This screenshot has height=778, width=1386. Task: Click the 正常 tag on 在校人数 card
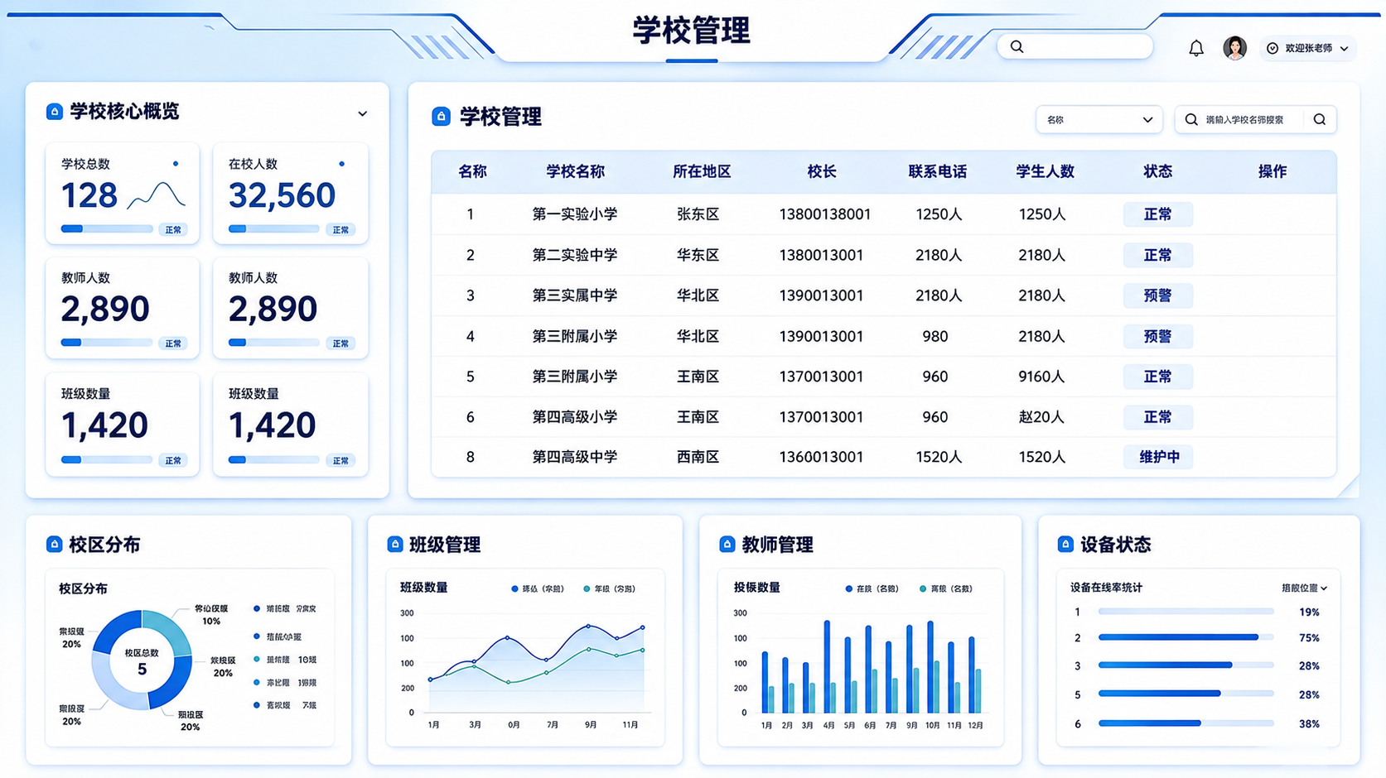(340, 230)
